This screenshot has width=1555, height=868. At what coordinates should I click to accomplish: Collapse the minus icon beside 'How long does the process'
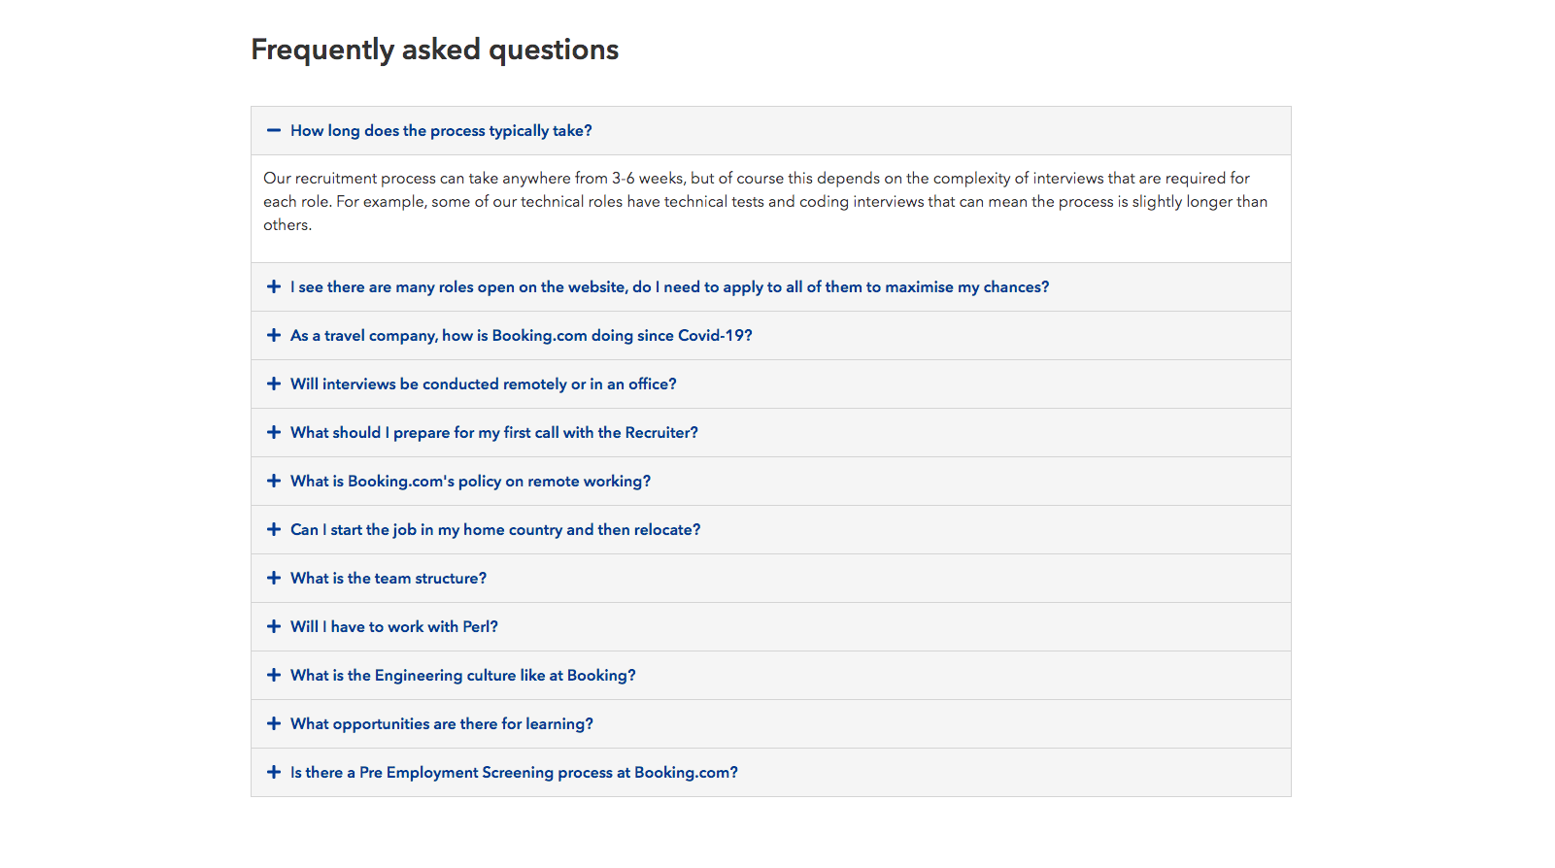pos(274,130)
